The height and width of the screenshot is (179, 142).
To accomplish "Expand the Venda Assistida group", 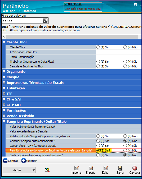I will point(4,116).
